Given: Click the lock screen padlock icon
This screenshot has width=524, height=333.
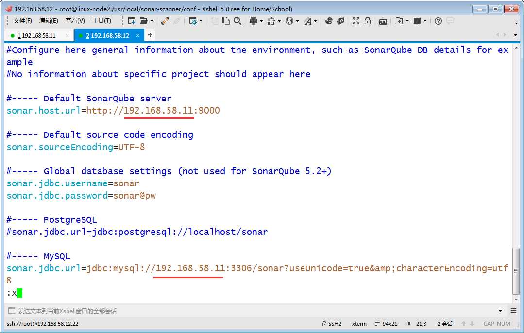Looking at the screenshot, I should [368, 21].
